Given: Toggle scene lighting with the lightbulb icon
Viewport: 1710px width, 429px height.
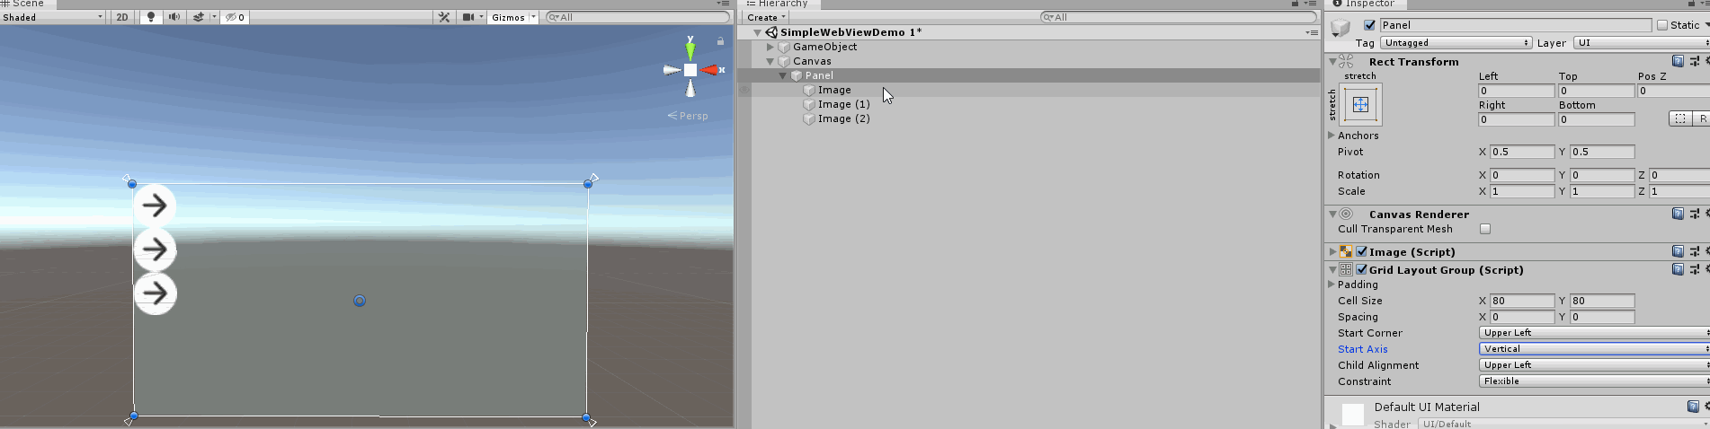Looking at the screenshot, I should click(x=150, y=17).
